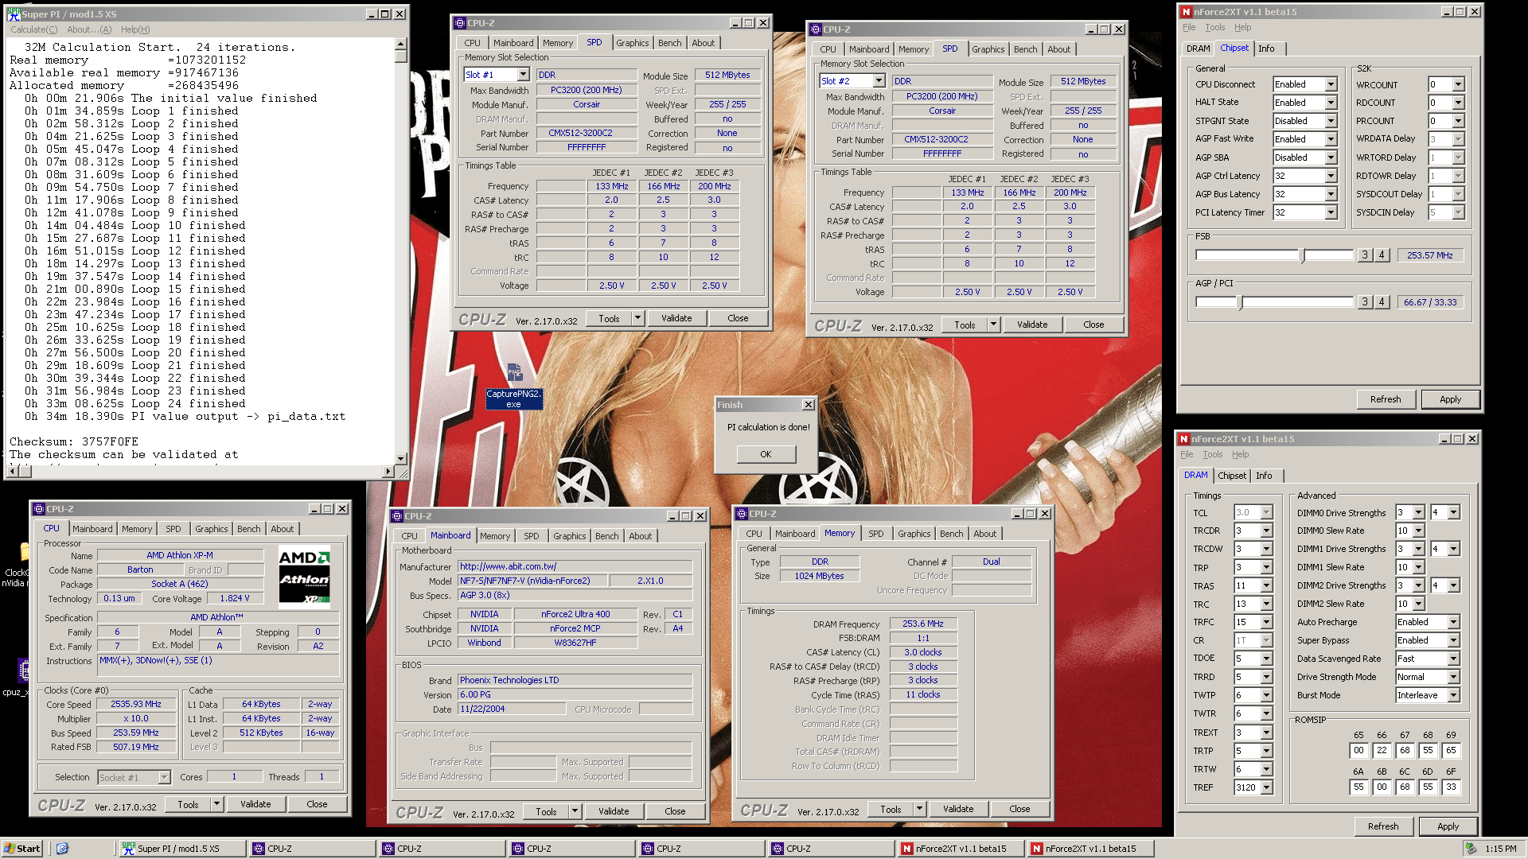Click Apply in the nForce2XT window
1528x859 pixels.
coord(1450,399)
